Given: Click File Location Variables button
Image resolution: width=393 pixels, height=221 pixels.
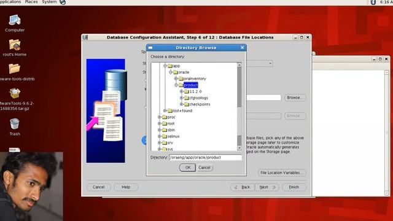Looking at the screenshot, I should [x=282, y=173].
